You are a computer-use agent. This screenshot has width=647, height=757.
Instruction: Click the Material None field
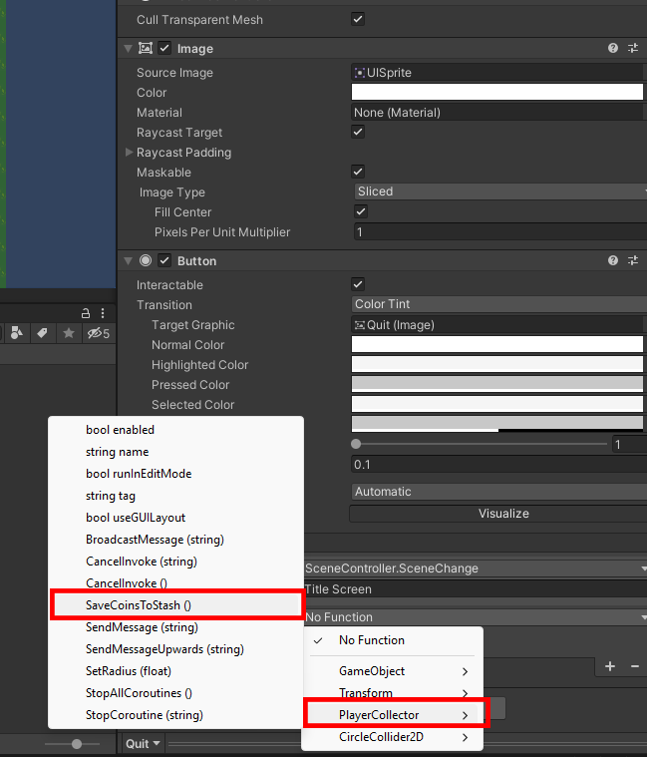point(498,113)
